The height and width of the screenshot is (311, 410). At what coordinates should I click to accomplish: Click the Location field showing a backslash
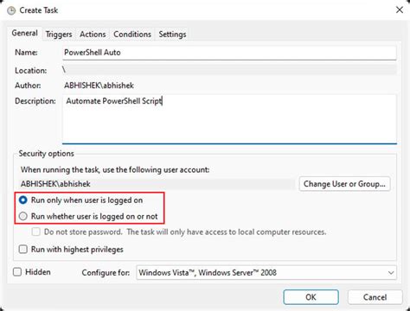coord(229,70)
